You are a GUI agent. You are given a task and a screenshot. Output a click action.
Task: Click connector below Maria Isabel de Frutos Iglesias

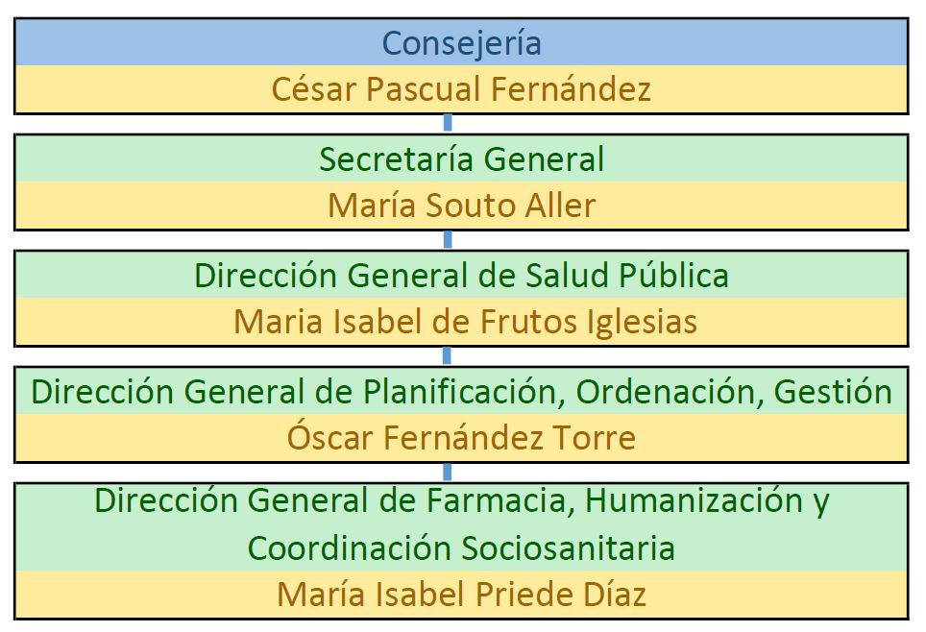pyautogui.click(x=448, y=355)
